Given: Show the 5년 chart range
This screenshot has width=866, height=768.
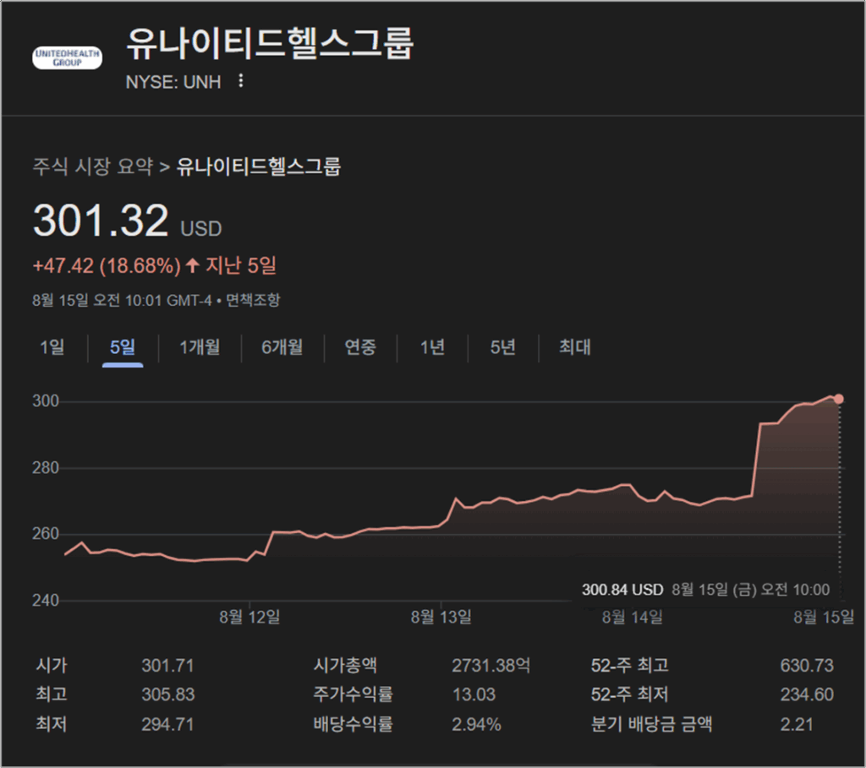Looking at the screenshot, I should [503, 347].
